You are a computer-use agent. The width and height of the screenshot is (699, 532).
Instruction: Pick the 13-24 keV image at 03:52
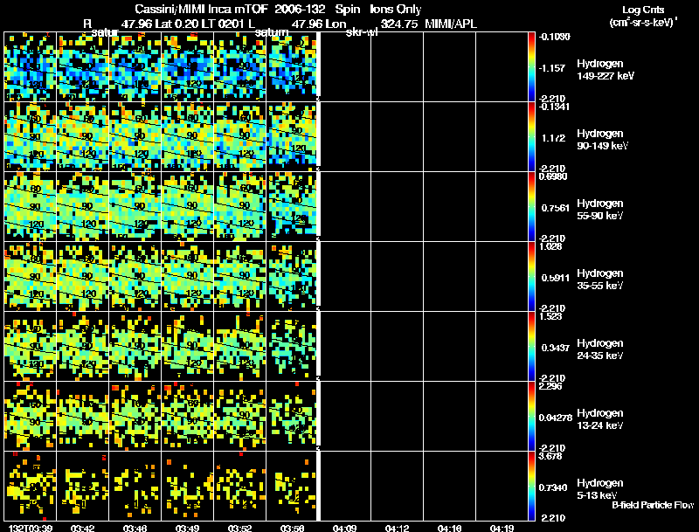(x=239, y=415)
